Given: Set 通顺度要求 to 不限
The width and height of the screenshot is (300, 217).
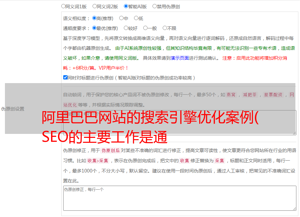Looking at the screenshot, I should [x=165, y=28].
